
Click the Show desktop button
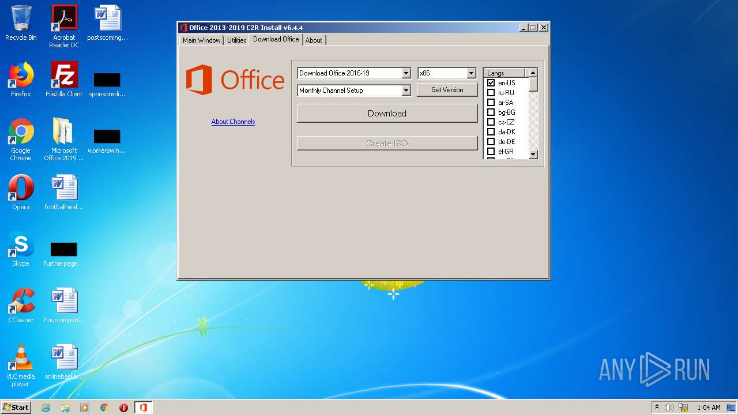click(x=732, y=408)
